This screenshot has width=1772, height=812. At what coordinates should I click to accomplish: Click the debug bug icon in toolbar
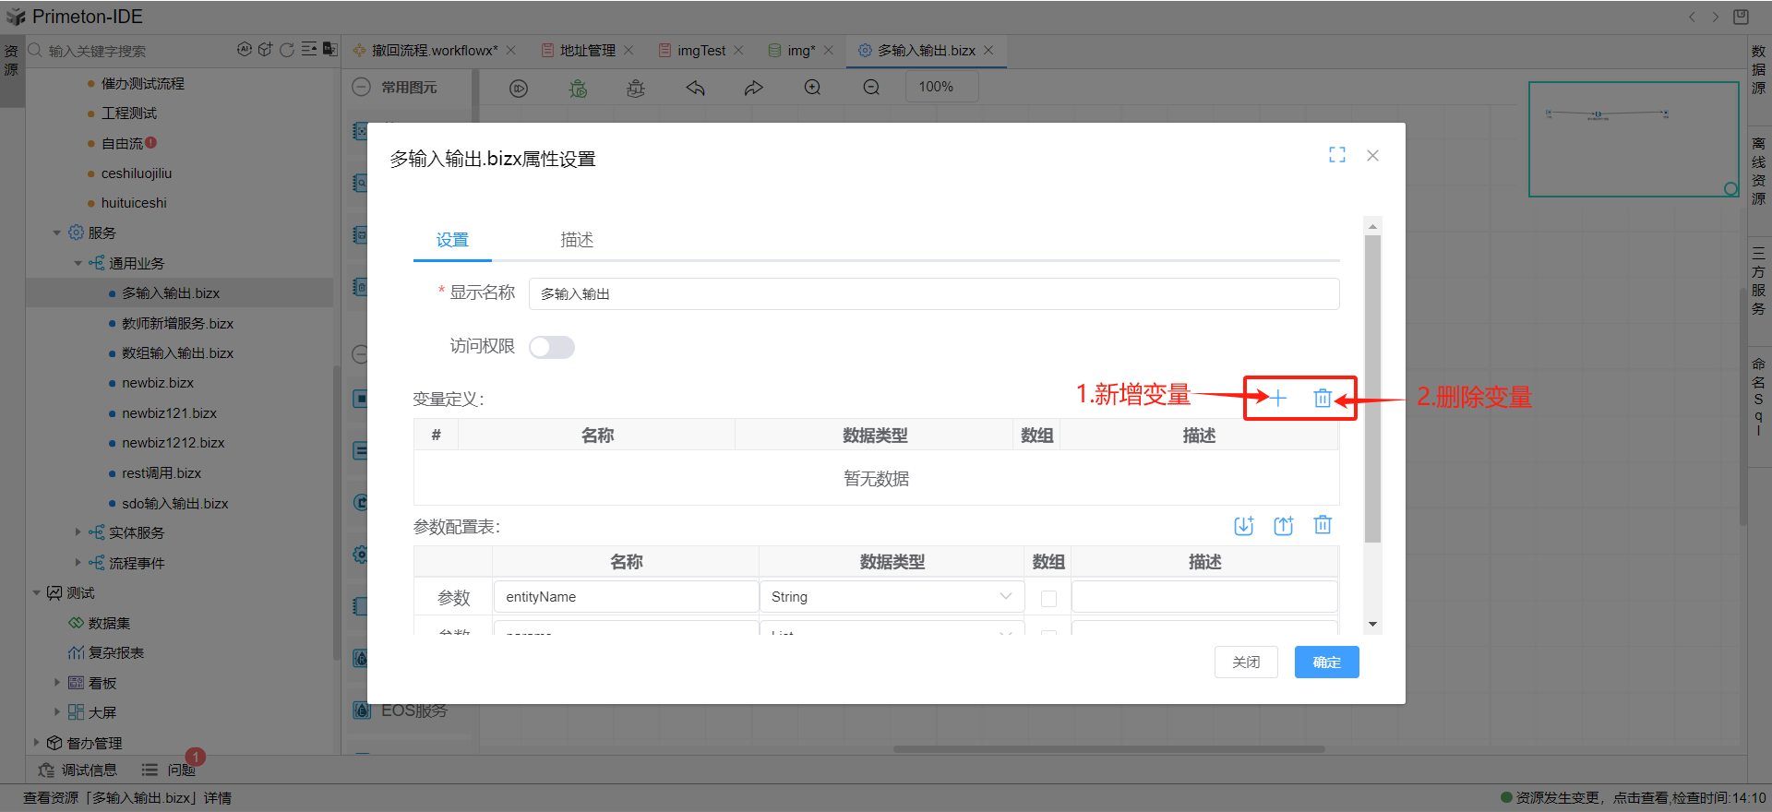[x=578, y=89]
